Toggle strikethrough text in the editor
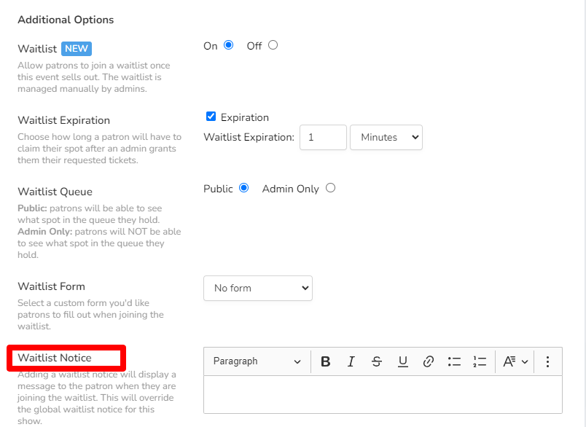 (376, 361)
